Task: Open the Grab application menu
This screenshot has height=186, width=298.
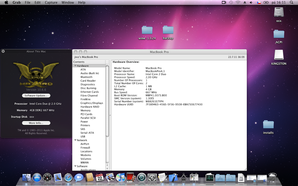Action: click(16, 2)
